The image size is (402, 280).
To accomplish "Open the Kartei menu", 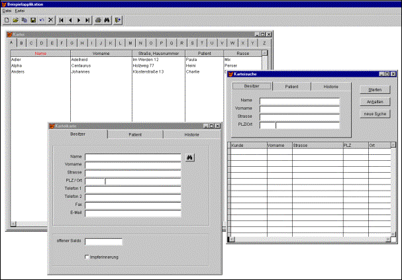I will [x=20, y=11].
